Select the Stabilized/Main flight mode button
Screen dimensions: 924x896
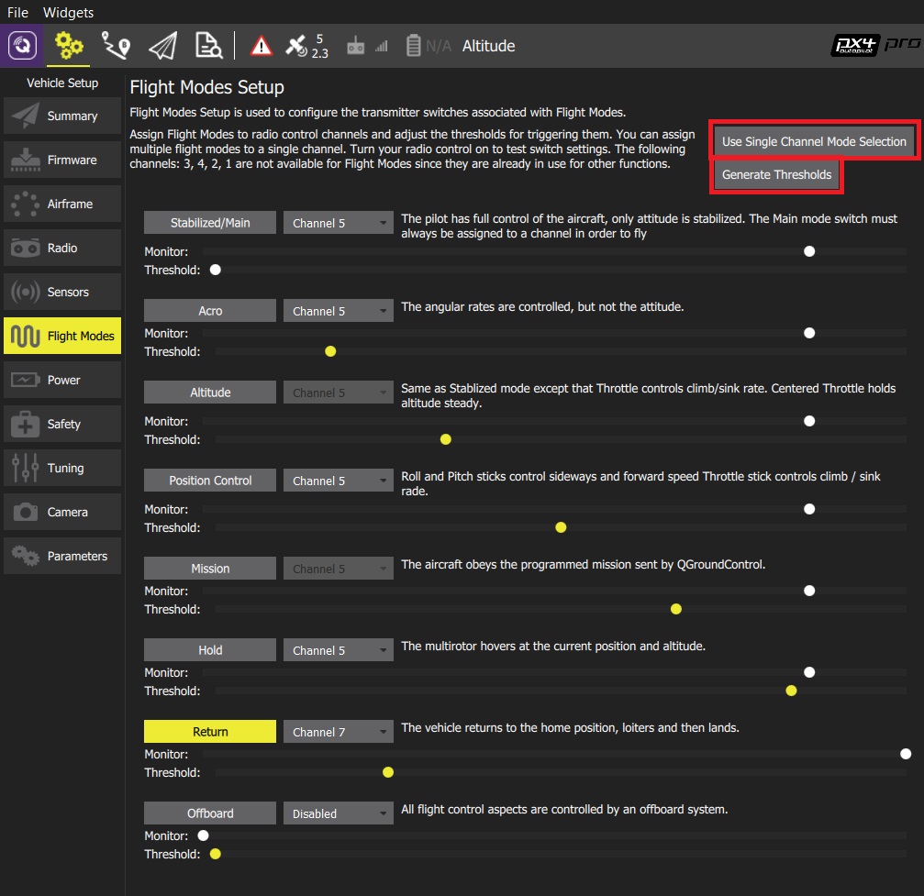pyautogui.click(x=210, y=223)
